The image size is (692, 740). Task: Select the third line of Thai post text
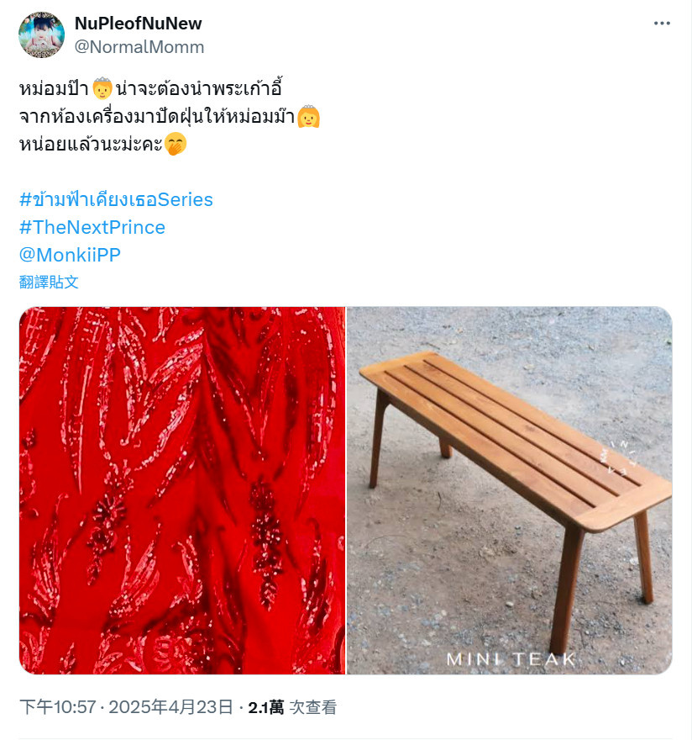[x=102, y=144]
